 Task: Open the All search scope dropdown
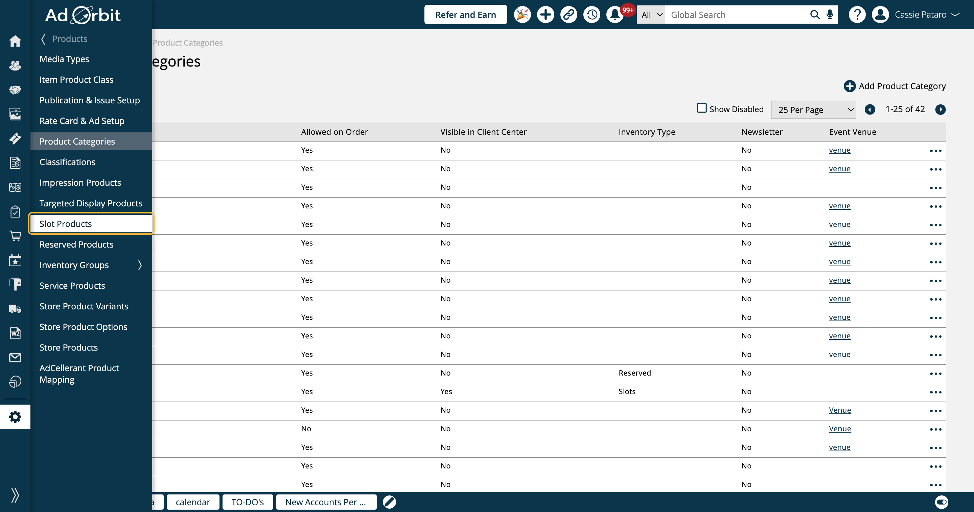point(651,15)
